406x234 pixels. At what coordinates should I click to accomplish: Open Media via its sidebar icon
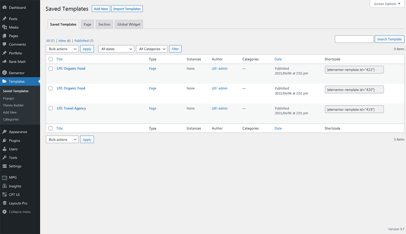click(5, 27)
